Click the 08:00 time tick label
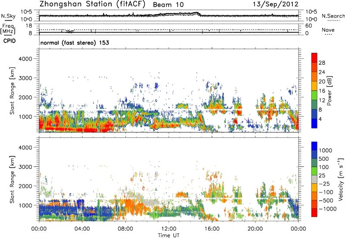Screen dimensions: 345x238 click(125, 229)
